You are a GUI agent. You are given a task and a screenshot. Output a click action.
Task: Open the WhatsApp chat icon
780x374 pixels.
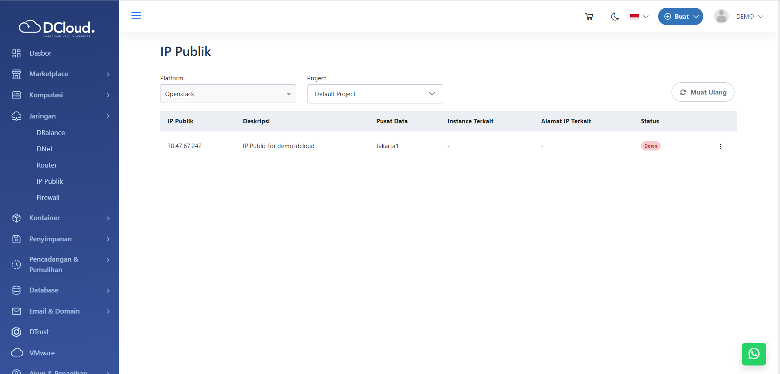point(754,354)
